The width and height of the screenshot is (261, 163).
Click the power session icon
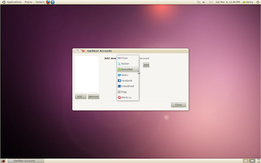coord(258,2)
